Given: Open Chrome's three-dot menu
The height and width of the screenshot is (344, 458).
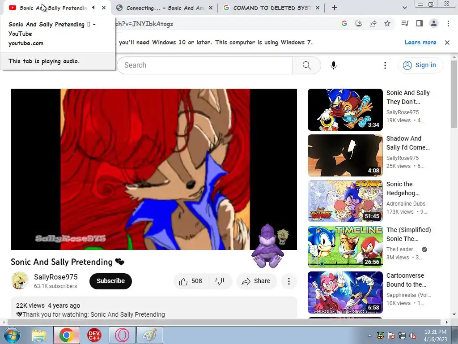Looking at the screenshot, I should [448, 23].
